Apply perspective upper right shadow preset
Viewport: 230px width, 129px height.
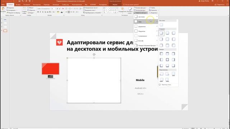(167, 74)
